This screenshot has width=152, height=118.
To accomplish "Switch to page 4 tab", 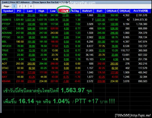I will click(31, 6).
